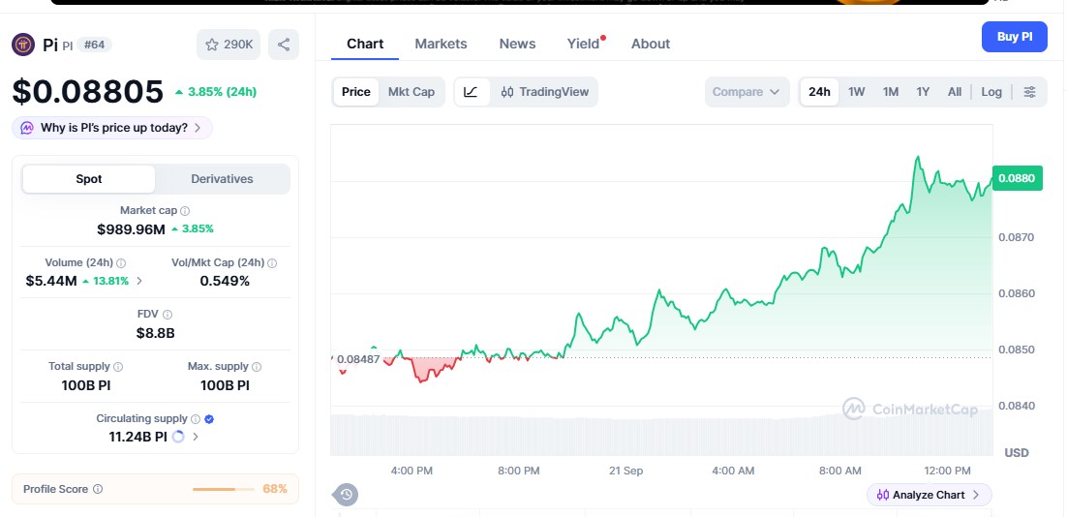The height and width of the screenshot is (517, 1067).
Task: Click the verified badge by Circulating supply
Action: tap(209, 419)
